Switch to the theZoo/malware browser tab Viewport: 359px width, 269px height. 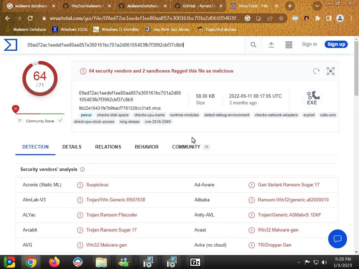click(x=87, y=6)
